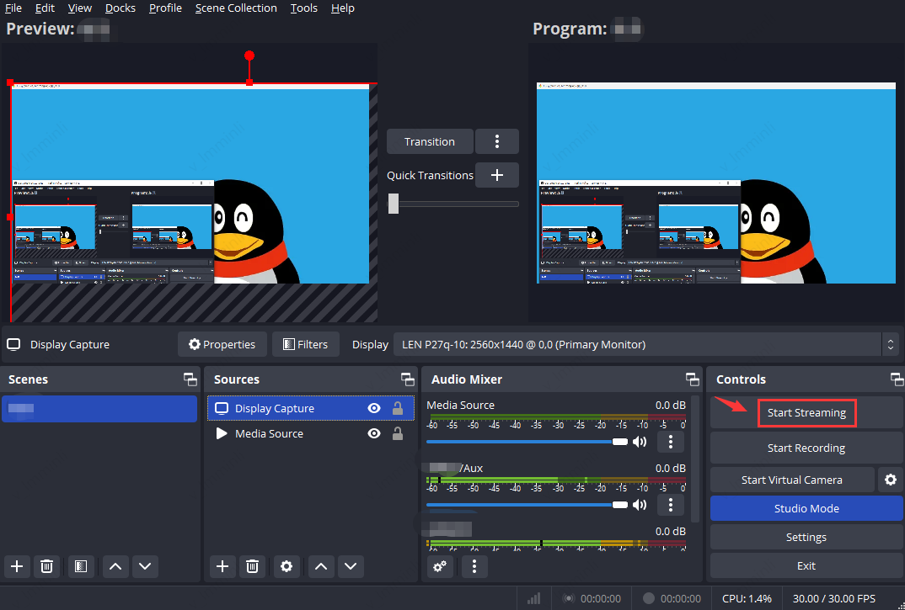The width and height of the screenshot is (905, 610).
Task: Click the 30.00 / 30.00 FPS status
Action: pos(834,598)
